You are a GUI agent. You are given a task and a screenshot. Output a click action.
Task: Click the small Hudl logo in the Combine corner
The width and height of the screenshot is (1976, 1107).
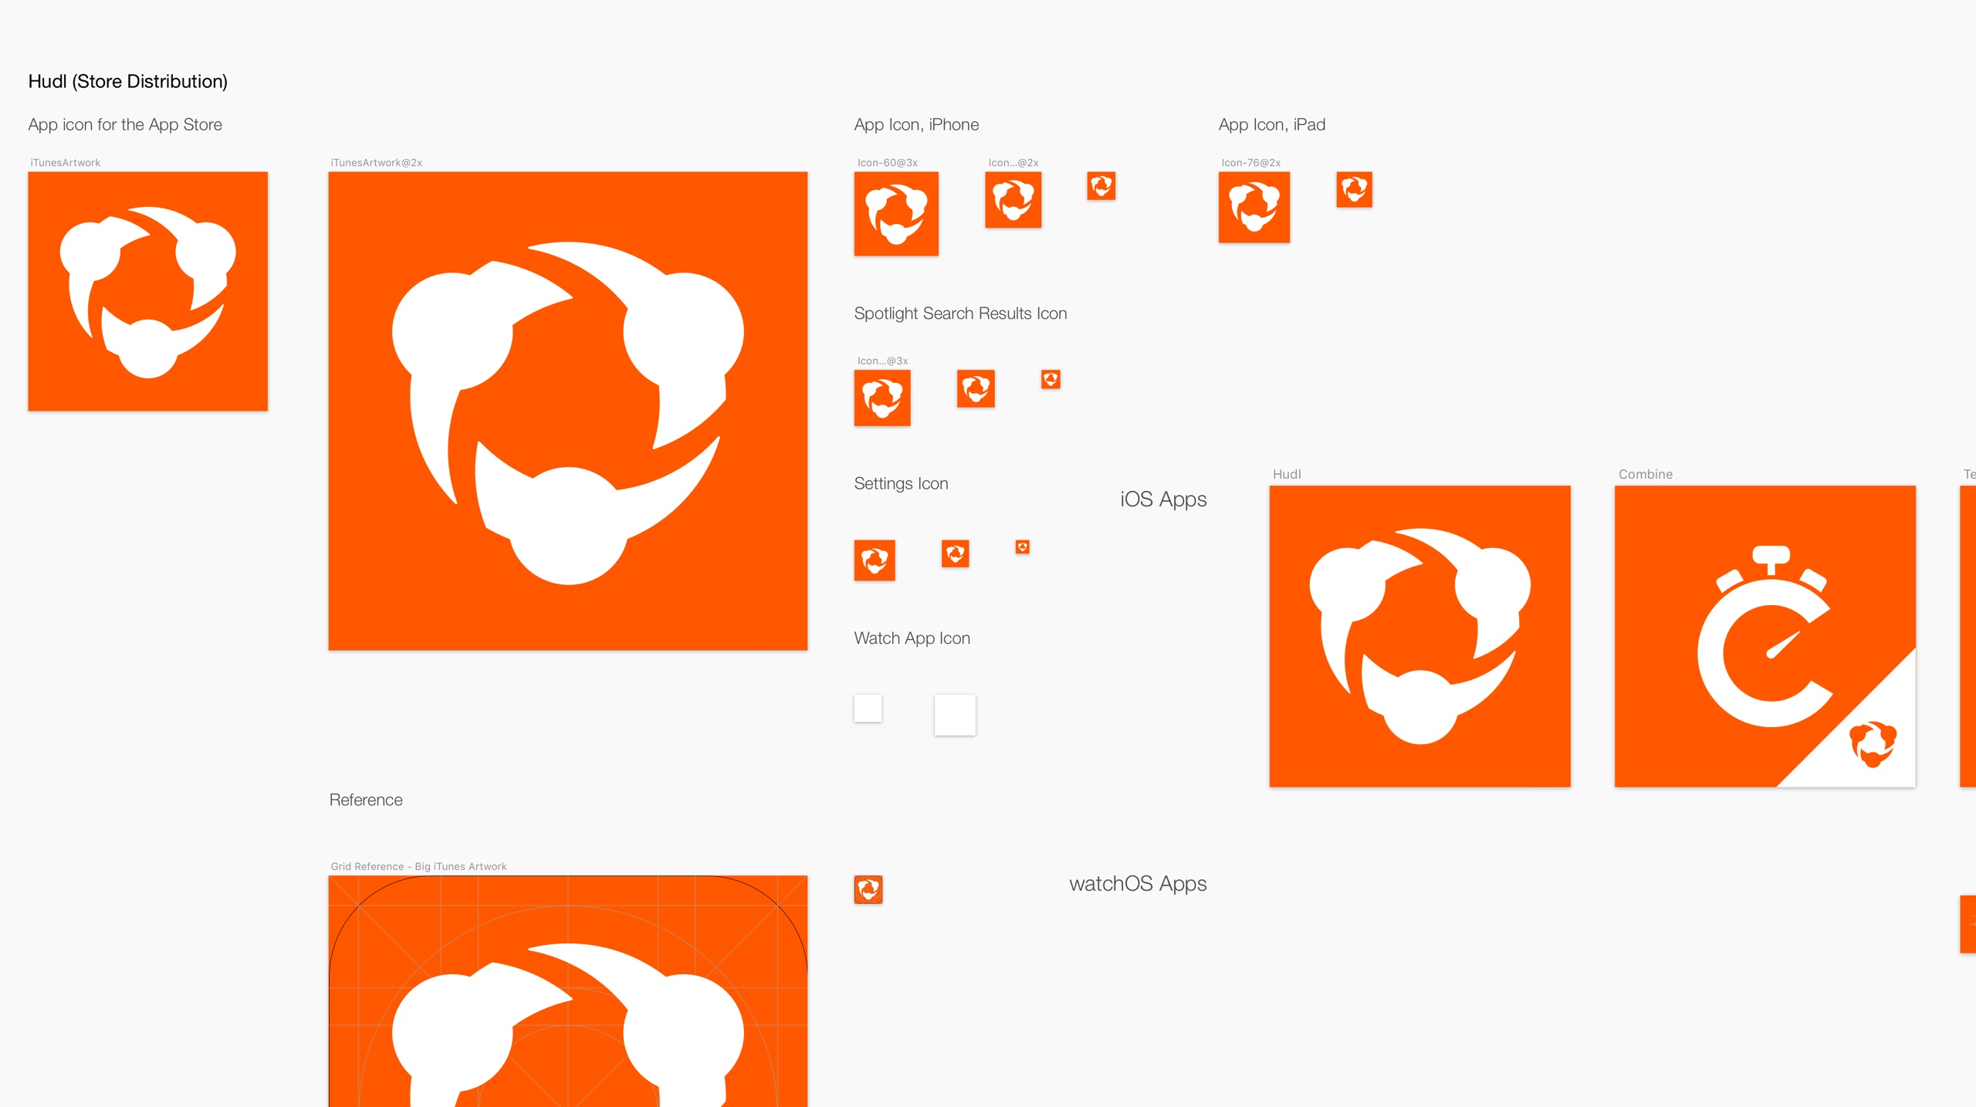pos(1873,744)
